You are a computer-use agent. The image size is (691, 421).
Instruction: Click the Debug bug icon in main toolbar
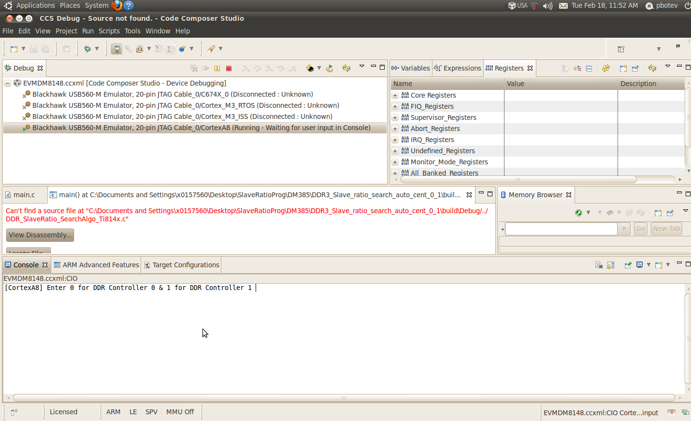[x=87, y=49]
